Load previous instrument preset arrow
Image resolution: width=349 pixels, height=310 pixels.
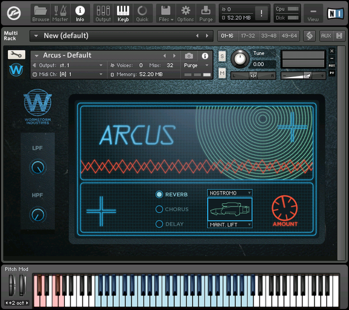[165, 55]
